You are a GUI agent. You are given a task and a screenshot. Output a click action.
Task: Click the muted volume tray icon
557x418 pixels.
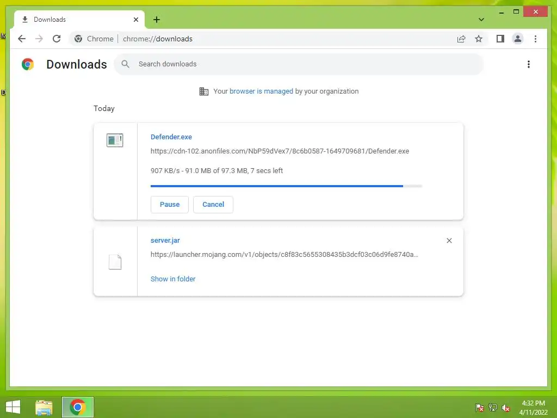point(506,407)
